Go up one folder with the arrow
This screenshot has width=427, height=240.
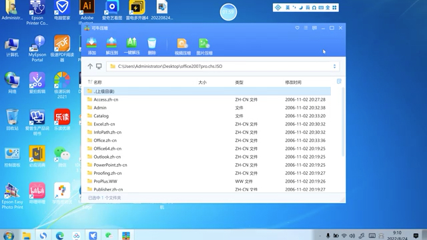pyautogui.click(x=90, y=66)
